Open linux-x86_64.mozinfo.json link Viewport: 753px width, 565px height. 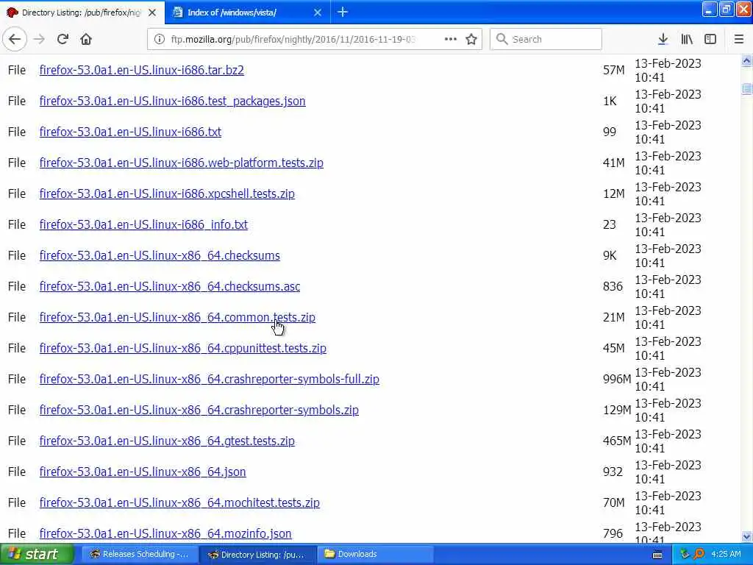pos(165,533)
